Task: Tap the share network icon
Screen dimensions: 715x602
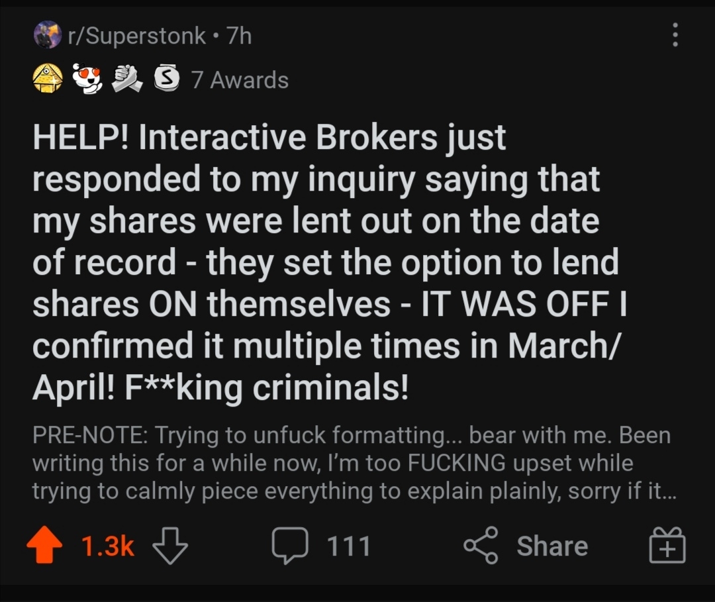Action: click(481, 546)
